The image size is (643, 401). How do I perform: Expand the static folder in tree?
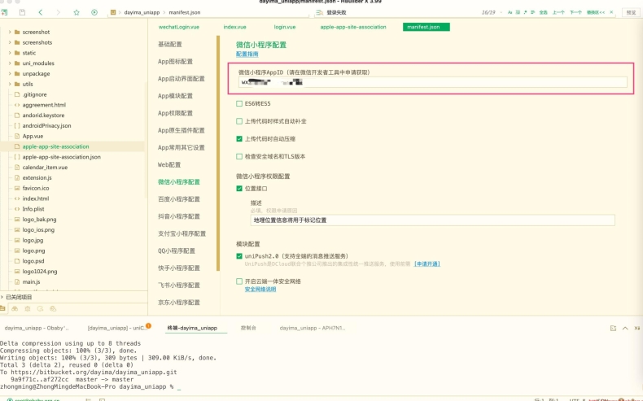coord(9,53)
